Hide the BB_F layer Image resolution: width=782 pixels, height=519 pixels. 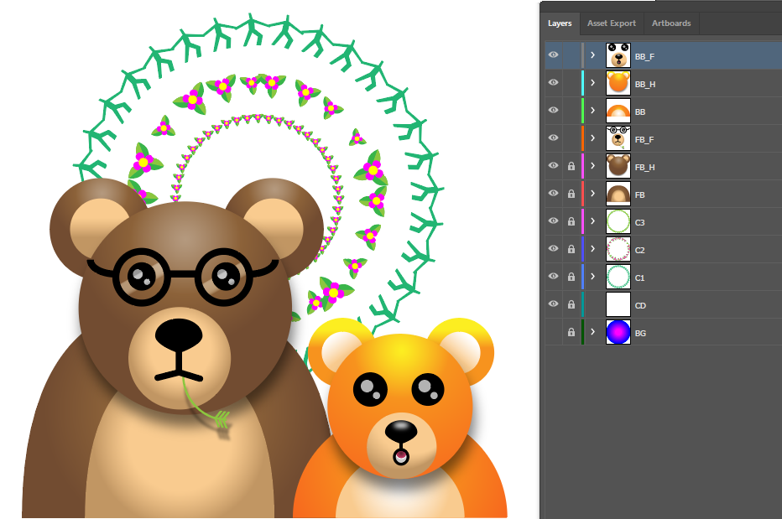(553, 54)
